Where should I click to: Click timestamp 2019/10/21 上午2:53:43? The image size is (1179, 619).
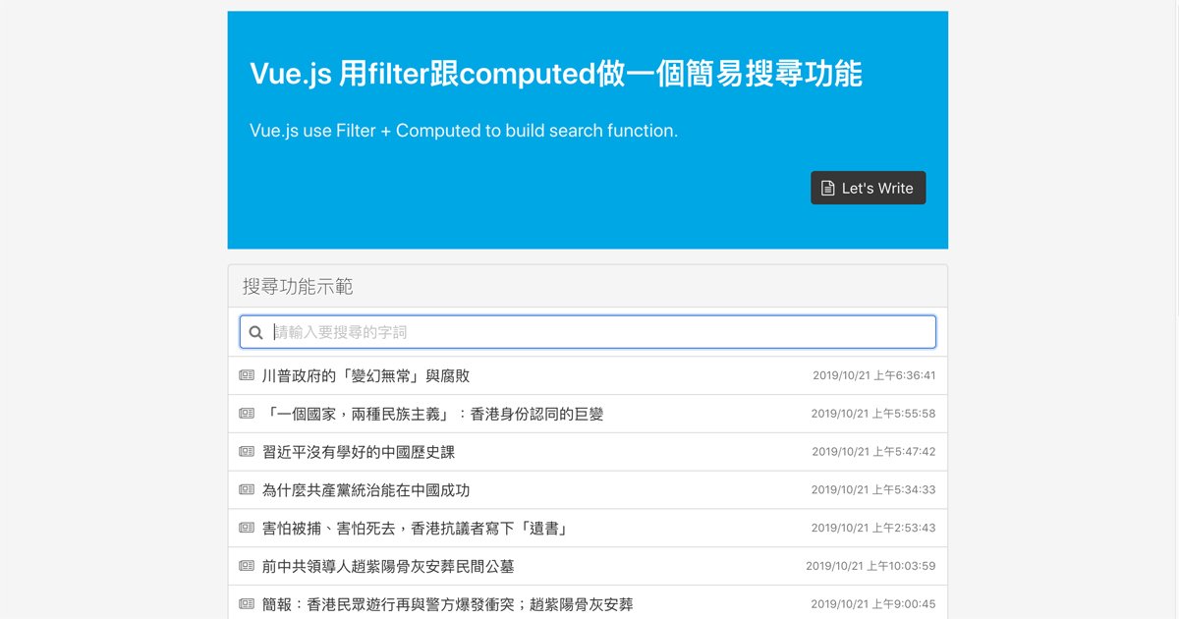click(873, 528)
